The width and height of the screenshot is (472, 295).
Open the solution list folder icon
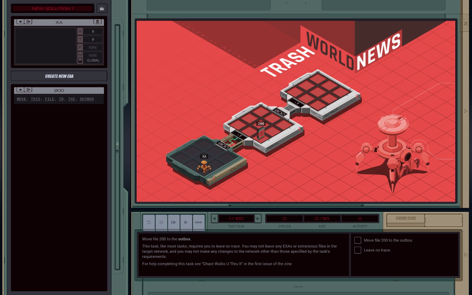tap(102, 9)
